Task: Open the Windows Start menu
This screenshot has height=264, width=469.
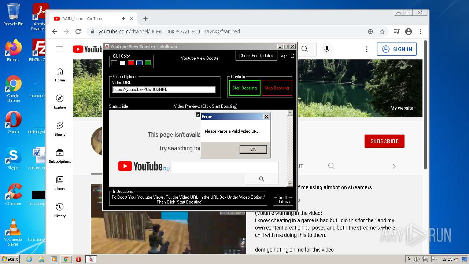Action: click(10, 259)
